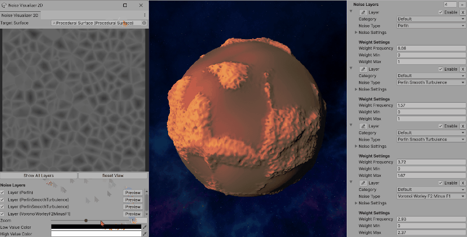The image size is (467, 237).
Task: Open Noise Type dropdown showing Voronoi Worley F2 Minus F1
Action: point(431,196)
